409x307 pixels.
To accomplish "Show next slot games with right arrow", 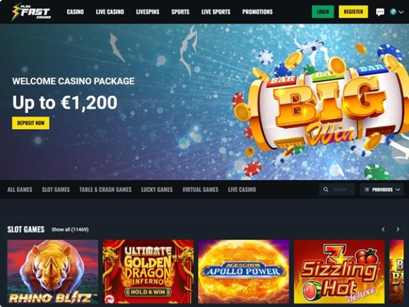I will pos(398,229).
